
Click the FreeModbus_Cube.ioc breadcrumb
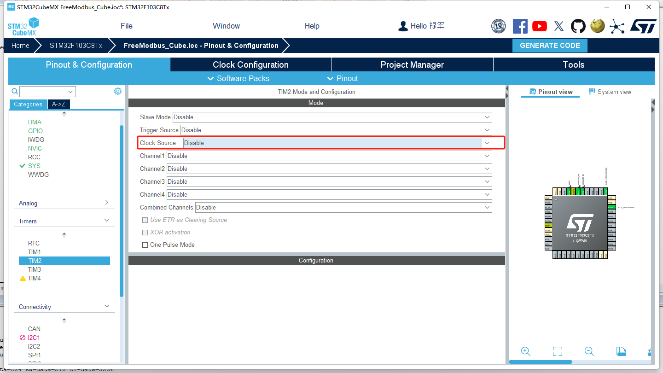tap(201, 46)
